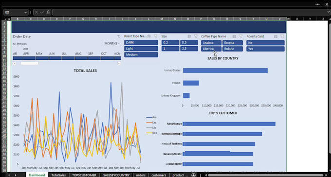Add a new sheet with plus icon
Screen dimensions: 331x177
(193, 175)
